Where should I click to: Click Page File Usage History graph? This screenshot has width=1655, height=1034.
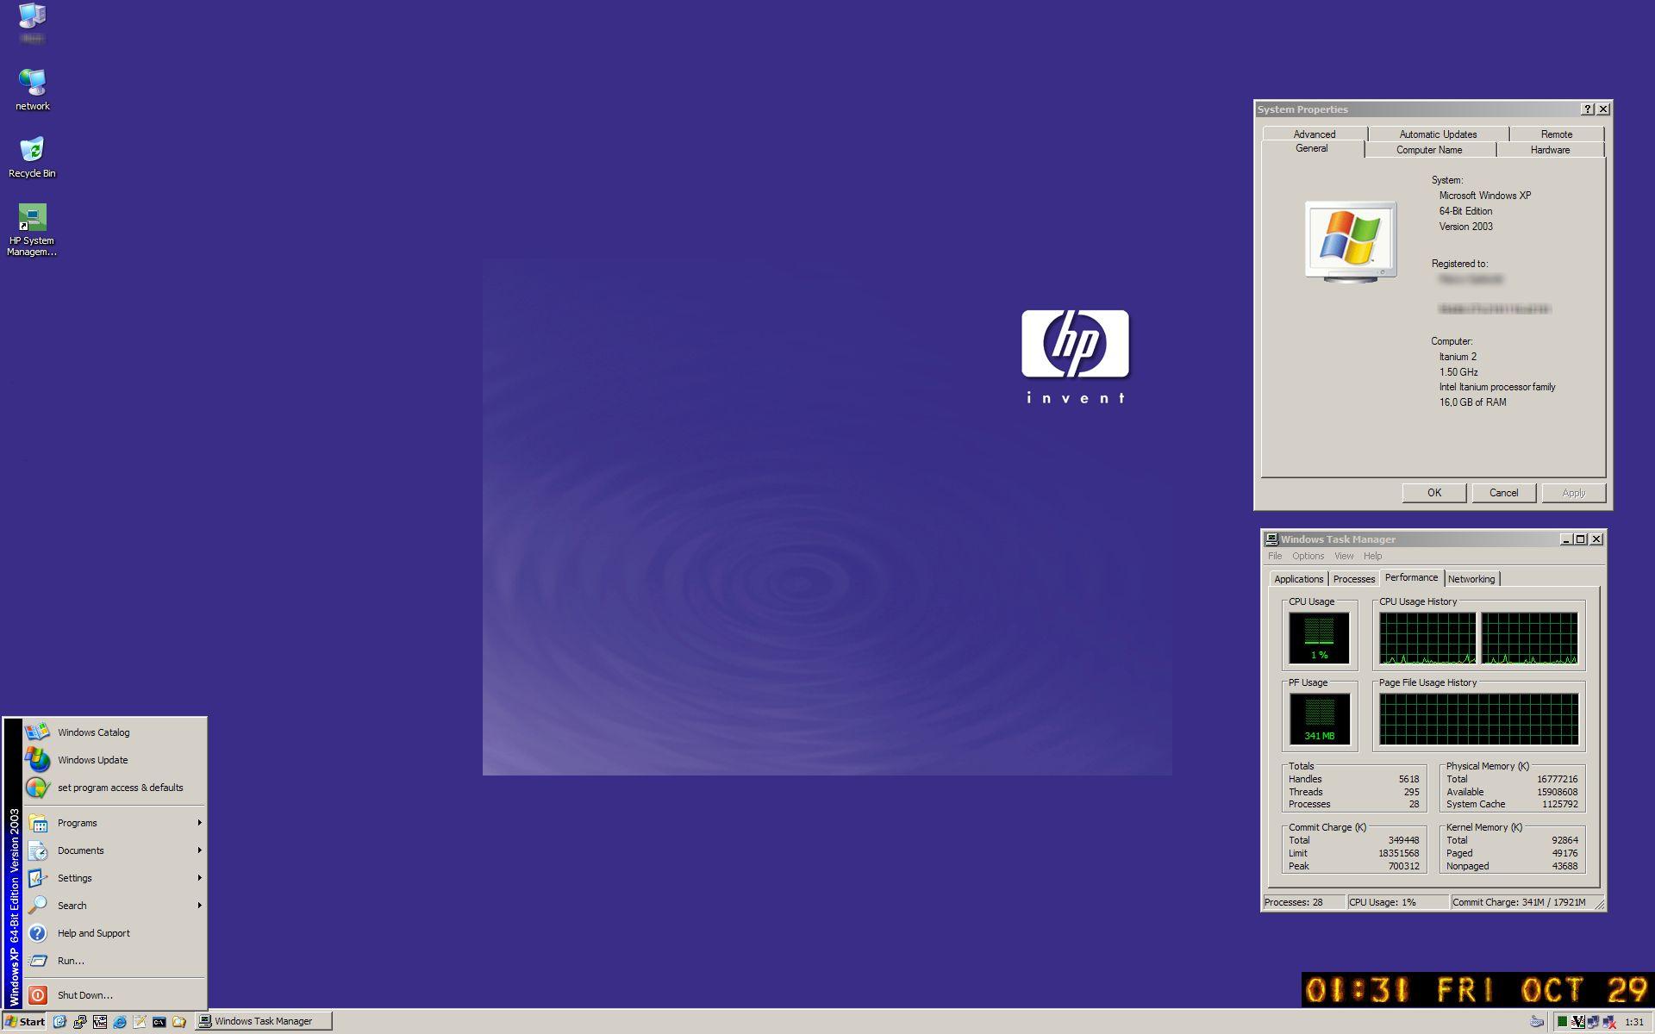(1483, 716)
